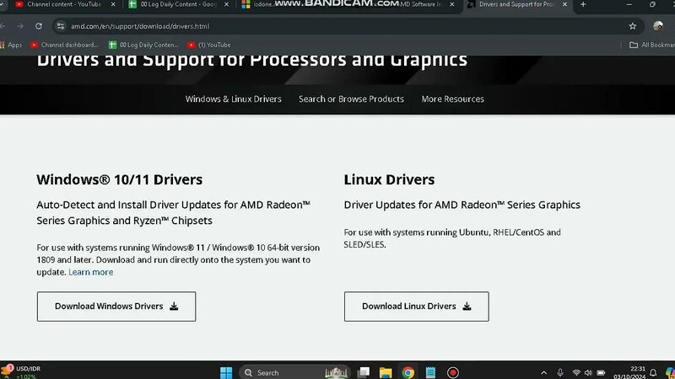Open Task View from taskbar

pyautogui.click(x=364, y=372)
